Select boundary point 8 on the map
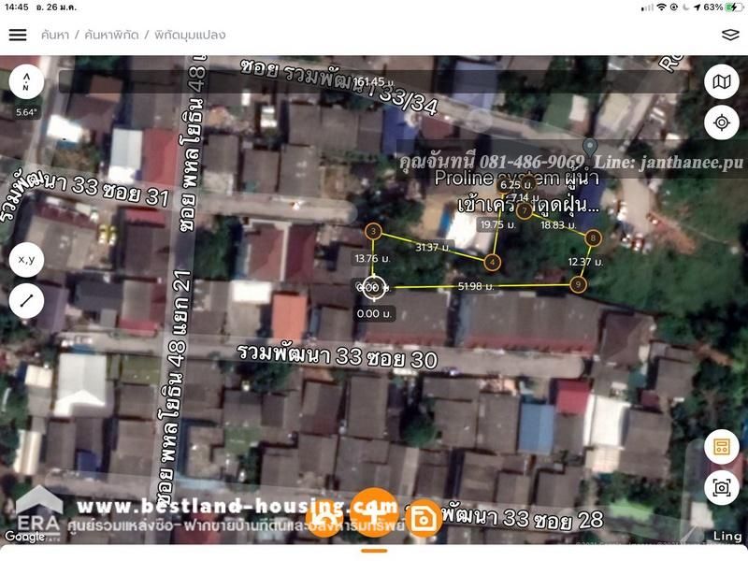The width and height of the screenshot is (748, 561). (x=594, y=238)
